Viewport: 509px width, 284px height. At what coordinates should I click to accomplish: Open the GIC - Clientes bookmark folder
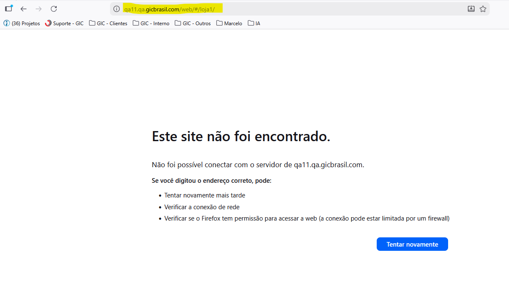point(108,24)
